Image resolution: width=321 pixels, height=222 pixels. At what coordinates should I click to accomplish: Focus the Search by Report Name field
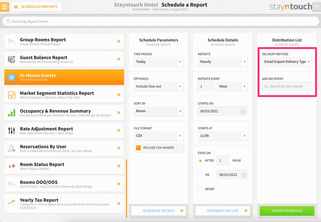tap(160, 21)
